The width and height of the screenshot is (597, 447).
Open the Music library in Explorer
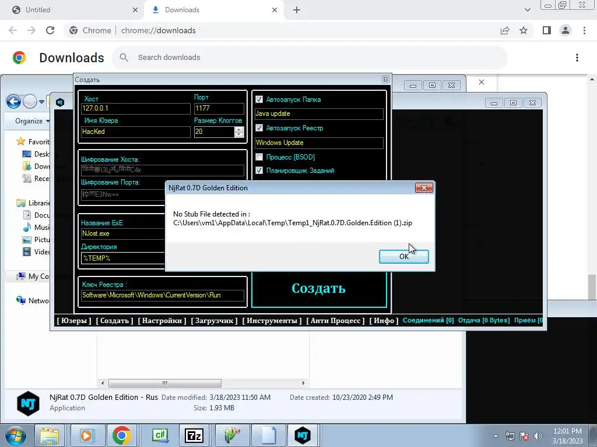click(36, 228)
